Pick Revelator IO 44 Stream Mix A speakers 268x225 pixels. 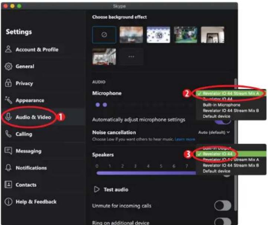point(231,160)
